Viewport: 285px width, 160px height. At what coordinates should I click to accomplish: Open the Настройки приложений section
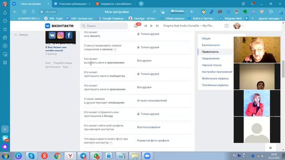217,72
